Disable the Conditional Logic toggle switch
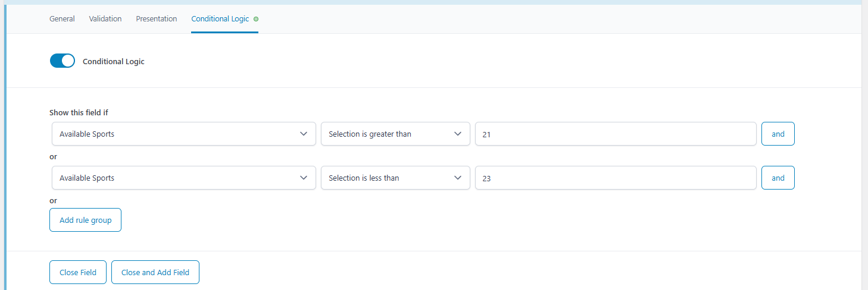 click(63, 61)
